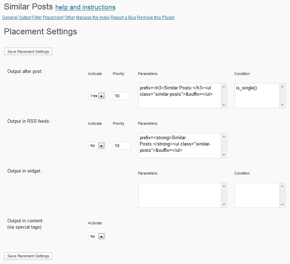Open the Remove this Plugin page
This screenshot has height=264, width=290.
(x=156, y=18)
